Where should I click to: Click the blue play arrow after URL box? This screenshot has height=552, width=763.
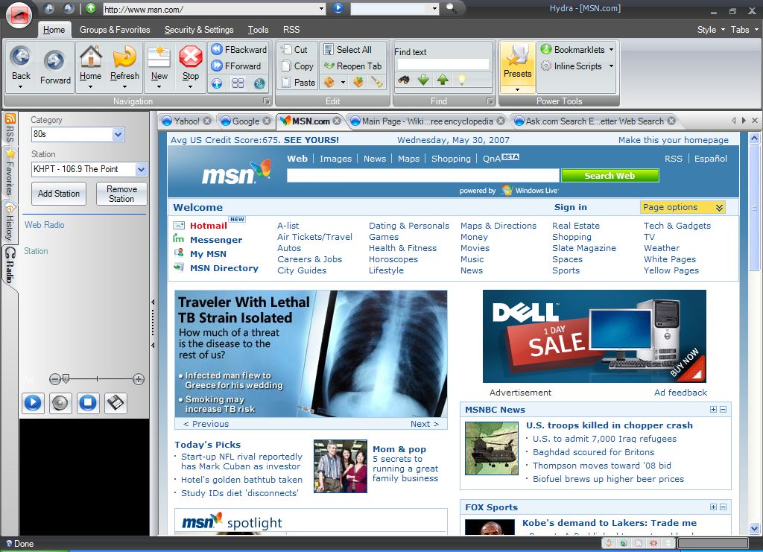coord(338,7)
